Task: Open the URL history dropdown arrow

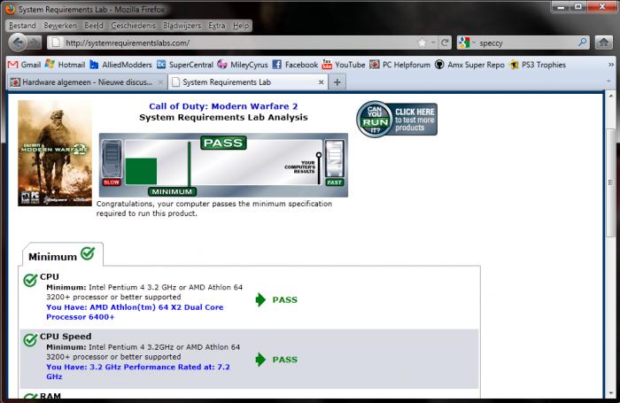Action: (433, 43)
